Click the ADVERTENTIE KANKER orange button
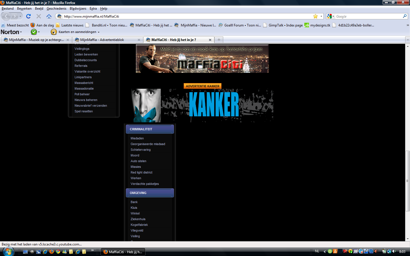The image size is (410, 256). [202, 86]
